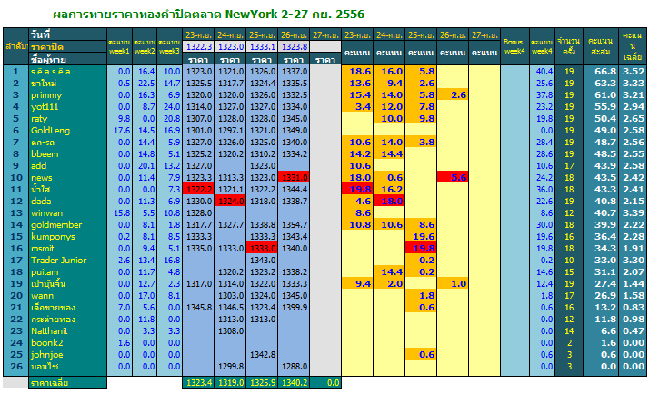This screenshot has width=649, height=394.
Task: Click participant name 'wann'
Action: (42, 296)
